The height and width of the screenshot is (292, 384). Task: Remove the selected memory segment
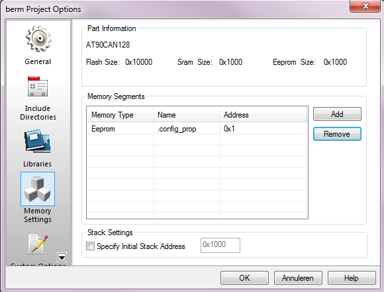click(337, 134)
